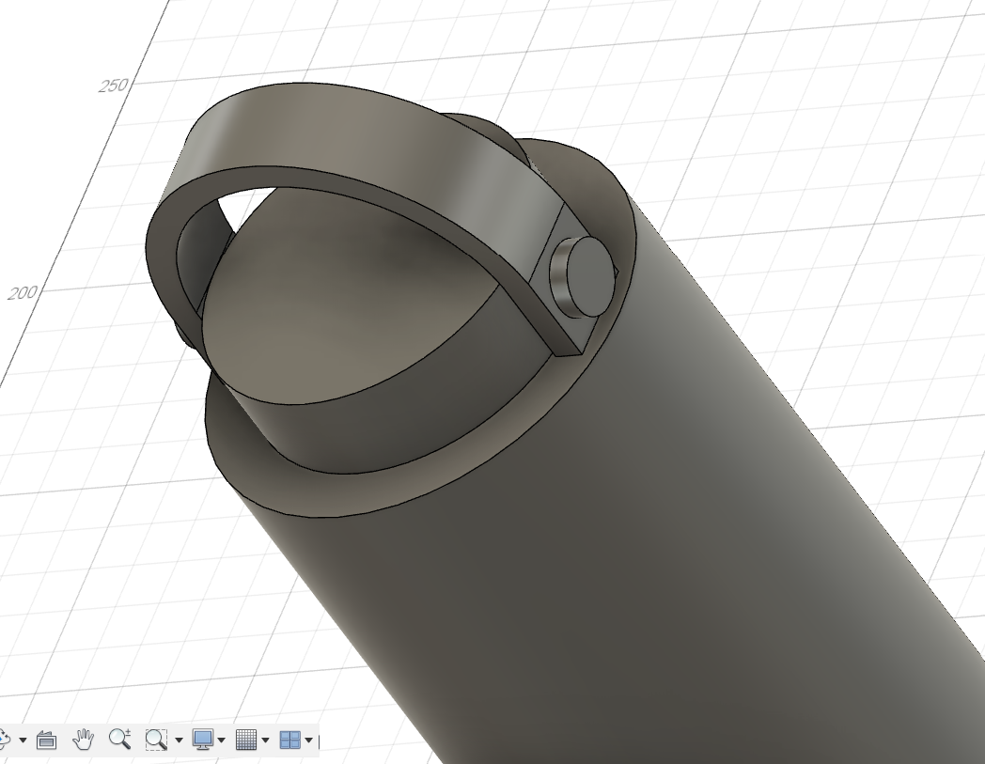Expand the Viewports dropdown arrow
The image size is (985, 764).
pos(308,741)
